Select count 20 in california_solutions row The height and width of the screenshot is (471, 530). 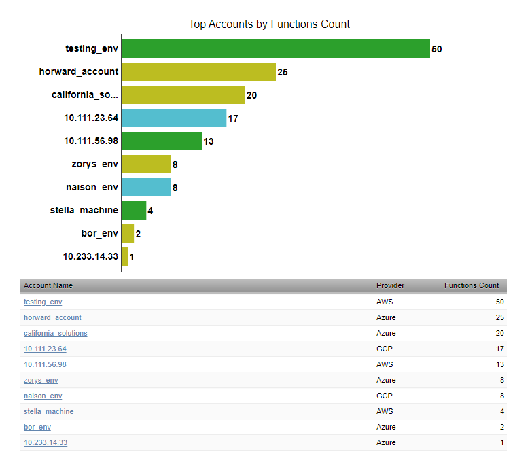[500, 333]
